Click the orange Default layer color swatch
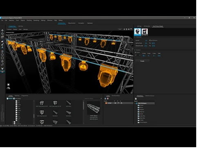Viewport: 197px width, 148px height. tap(106, 103)
